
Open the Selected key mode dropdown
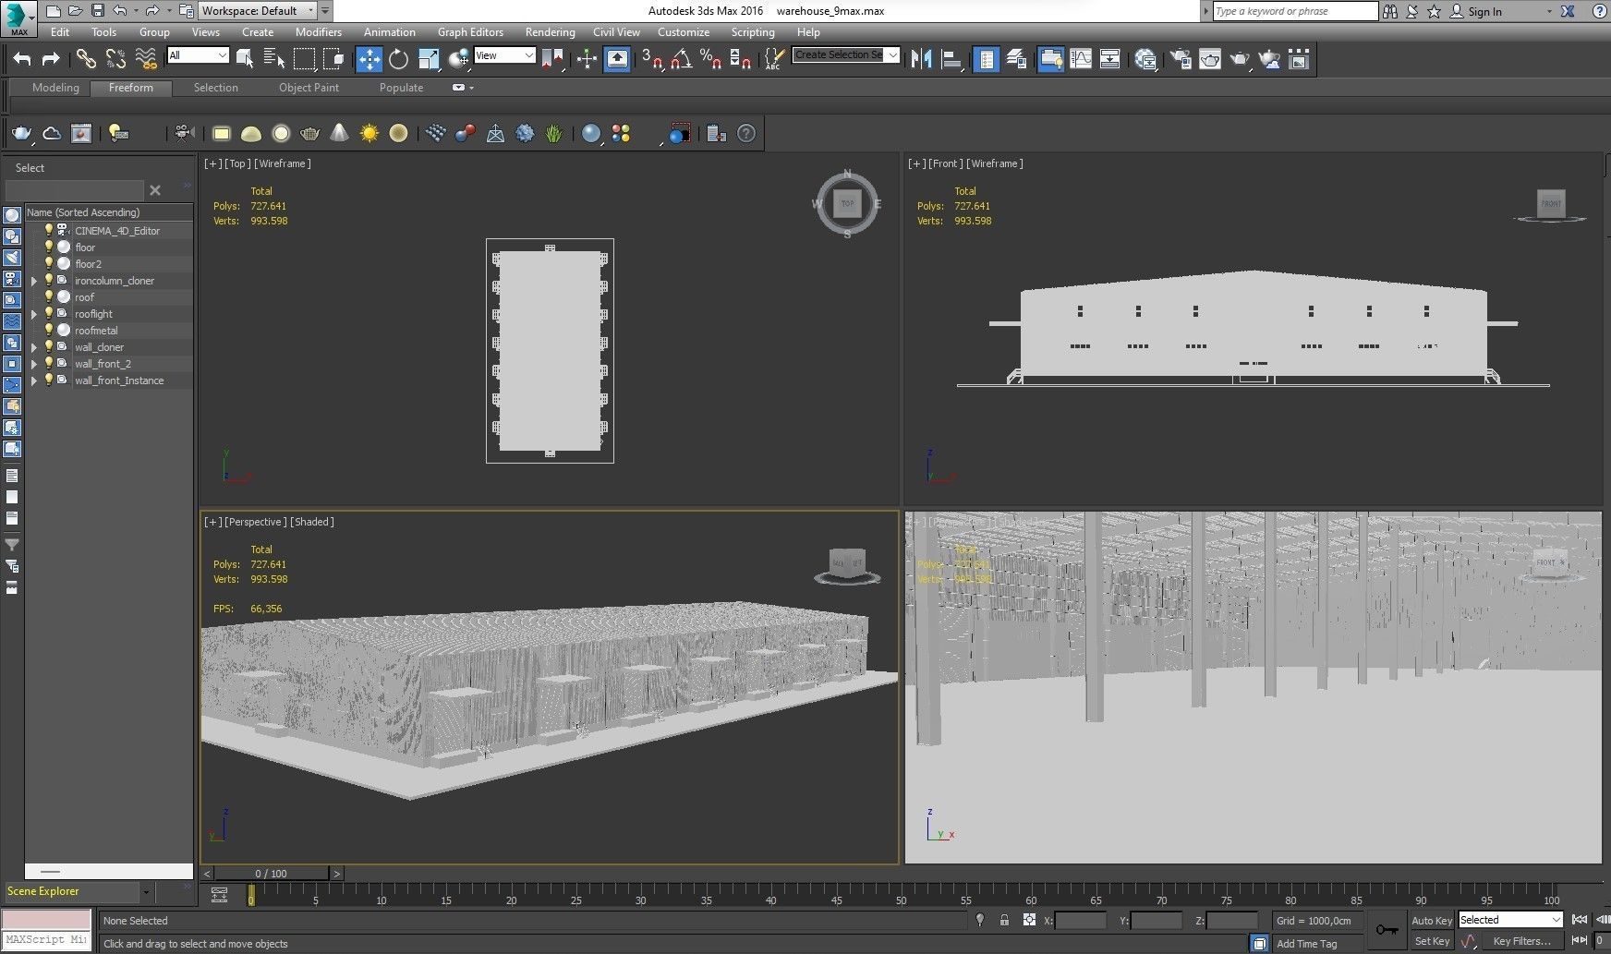pos(1510,920)
